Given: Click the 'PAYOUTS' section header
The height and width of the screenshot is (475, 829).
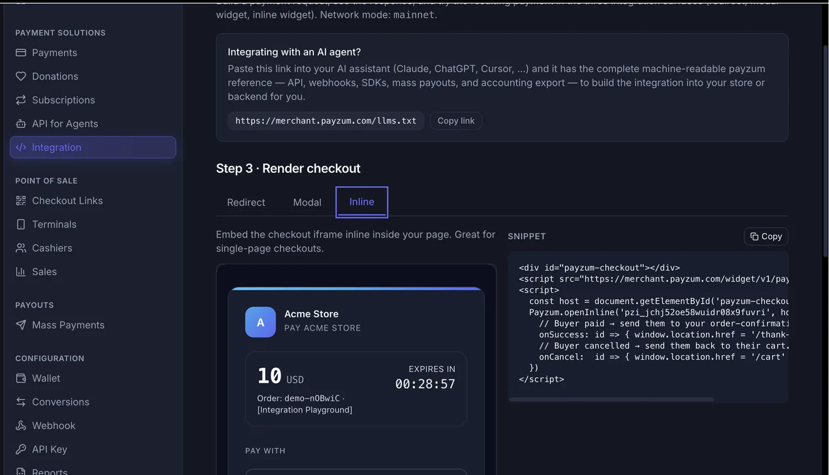Looking at the screenshot, I should pos(35,305).
